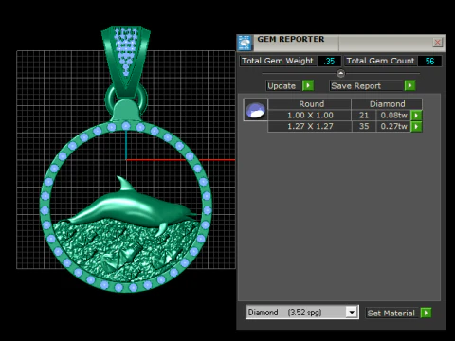This screenshot has width=455, height=341.
Task: Click green arrow beside Set Material
Action: coord(426,313)
